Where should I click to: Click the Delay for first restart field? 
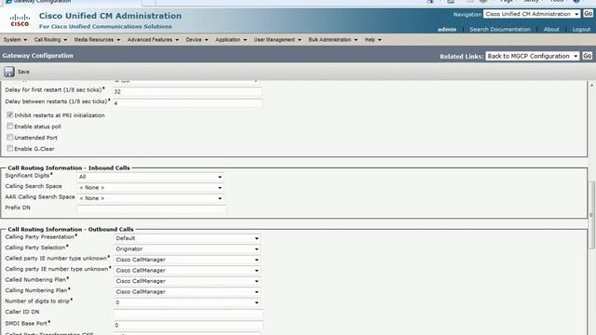(187, 91)
